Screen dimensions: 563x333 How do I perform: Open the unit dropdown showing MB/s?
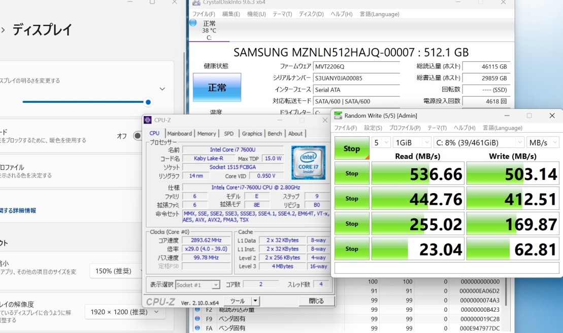pyautogui.click(x=543, y=142)
